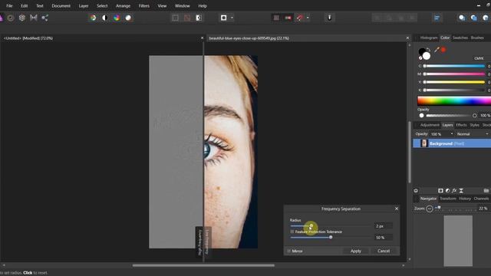Image resolution: width=491 pixels, height=276 pixels.
Task: Apply Auto Contrast from toolbar
Action: pos(105,18)
